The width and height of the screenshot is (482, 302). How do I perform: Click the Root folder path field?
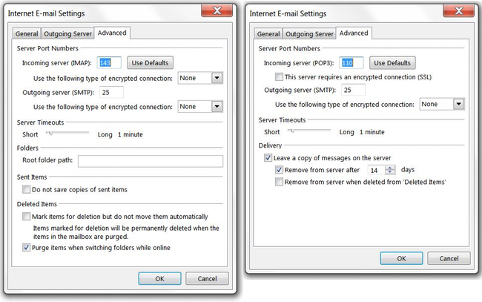click(151, 161)
